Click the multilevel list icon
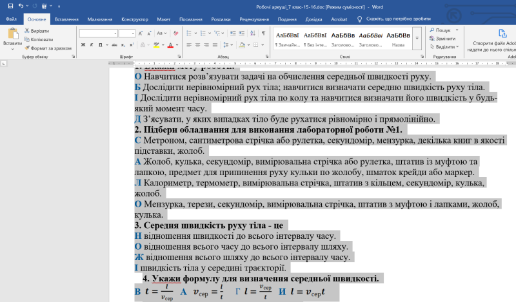Screen dimensions: 516x302 (x=217, y=33)
